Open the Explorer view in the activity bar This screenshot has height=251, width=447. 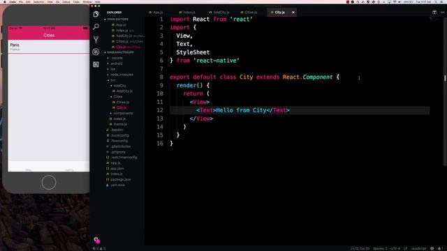[96, 14]
